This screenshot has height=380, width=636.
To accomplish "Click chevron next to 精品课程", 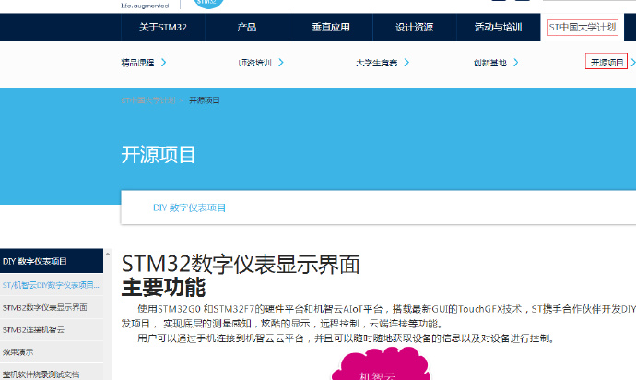I will click(163, 63).
